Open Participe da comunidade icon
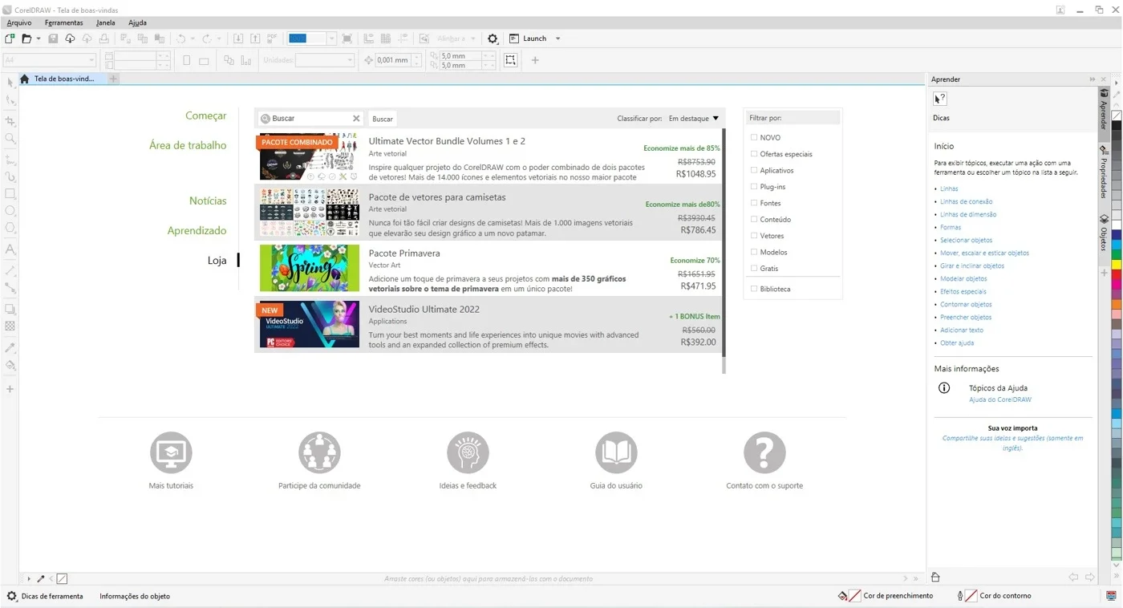Image resolution: width=1123 pixels, height=608 pixels. (x=319, y=452)
